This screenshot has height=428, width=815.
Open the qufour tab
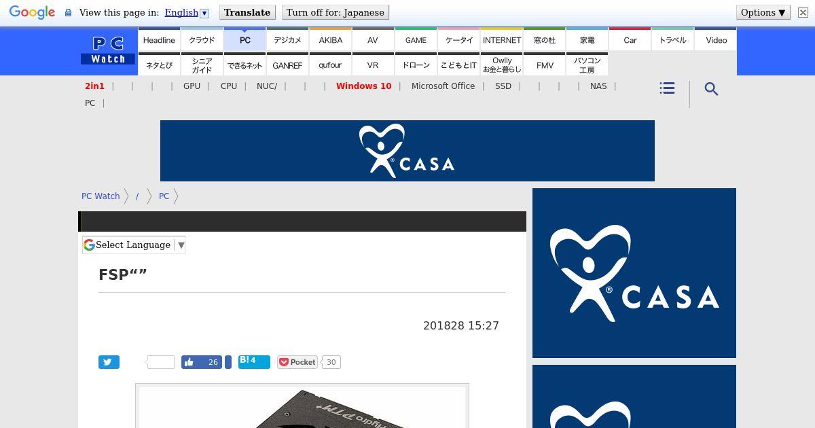click(x=330, y=65)
